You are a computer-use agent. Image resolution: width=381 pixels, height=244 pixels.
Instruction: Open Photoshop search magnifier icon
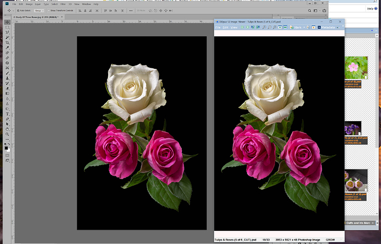click(309, 10)
